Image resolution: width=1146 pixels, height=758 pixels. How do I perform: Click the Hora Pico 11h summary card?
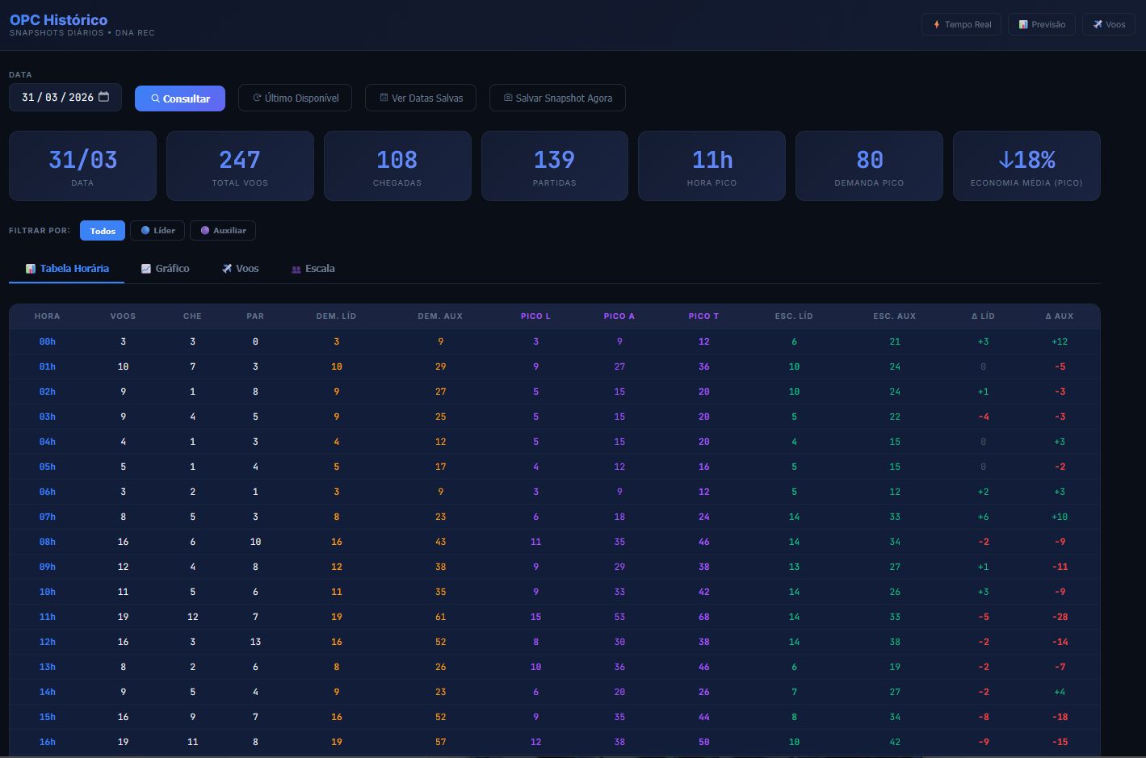click(712, 165)
